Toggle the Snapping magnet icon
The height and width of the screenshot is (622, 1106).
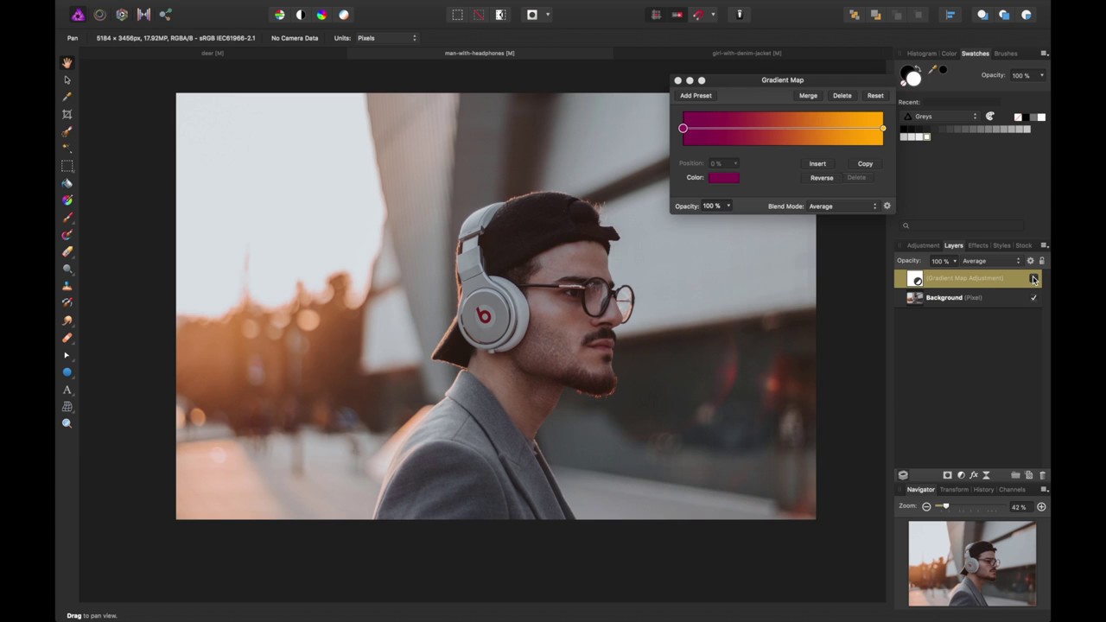(x=698, y=15)
